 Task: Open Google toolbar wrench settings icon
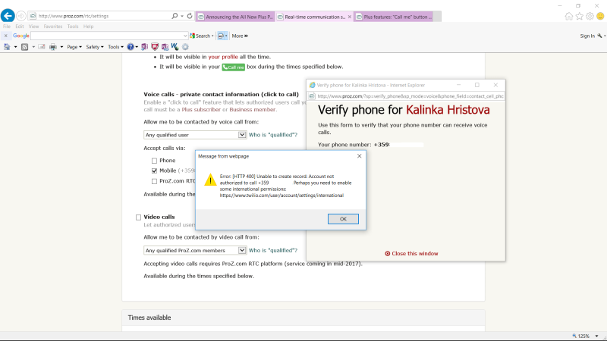pyautogui.click(x=599, y=36)
